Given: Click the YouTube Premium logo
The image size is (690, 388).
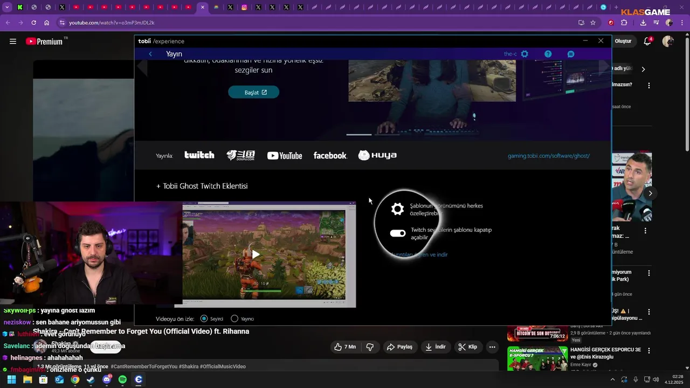Looking at the screenshot, I should pyautogui.click(x=44, y=41).
